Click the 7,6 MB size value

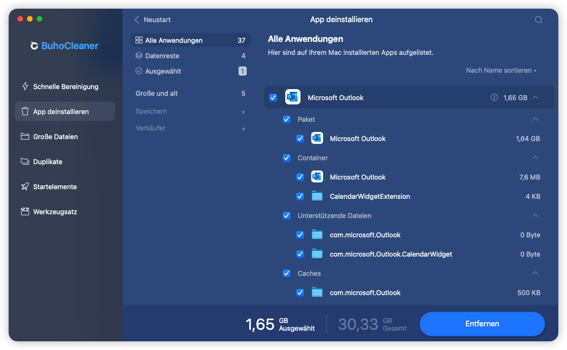tap(529, 177)
